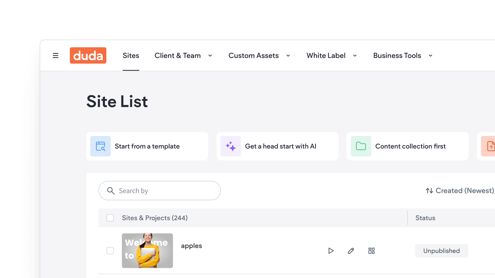This screenshot has width=495, height=278.
Task: Click the search magnifier icon
Action: pos(111,191)
